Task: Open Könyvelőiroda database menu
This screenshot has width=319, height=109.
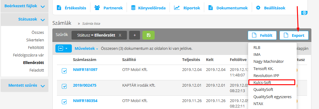Action: tap(148, 8)
